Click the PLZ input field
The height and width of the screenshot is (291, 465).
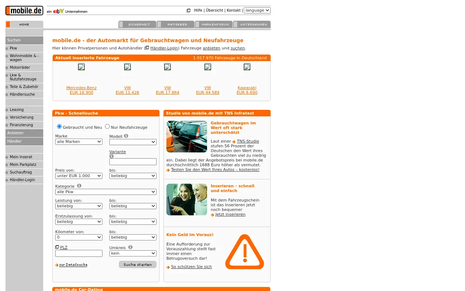coord(79,253)
